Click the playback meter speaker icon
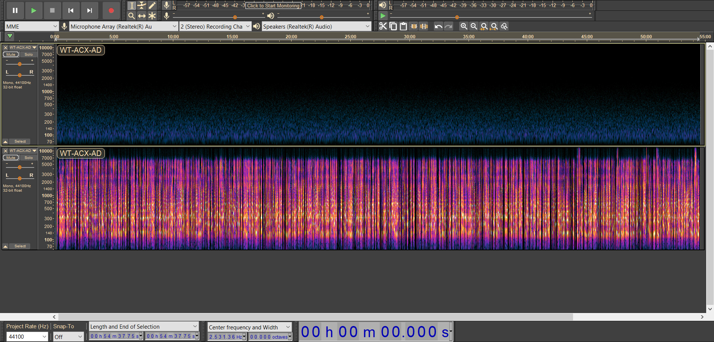 click(x=383, y=5)
